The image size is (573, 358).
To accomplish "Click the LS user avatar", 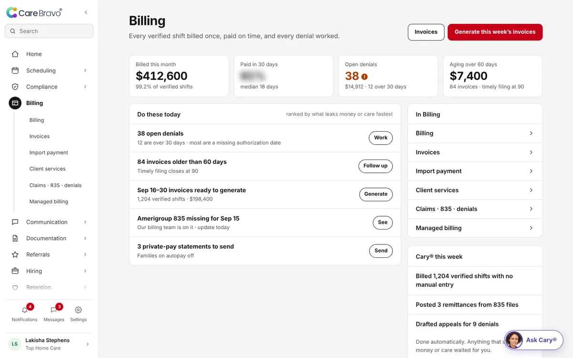I will pyautogui.click(x=15, y=344).
